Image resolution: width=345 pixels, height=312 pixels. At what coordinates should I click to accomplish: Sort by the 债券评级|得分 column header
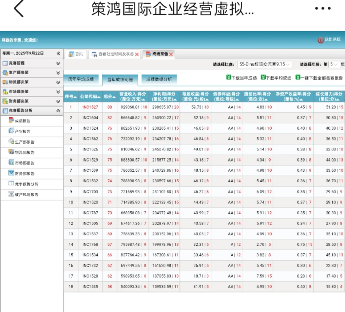click(227, 96)
